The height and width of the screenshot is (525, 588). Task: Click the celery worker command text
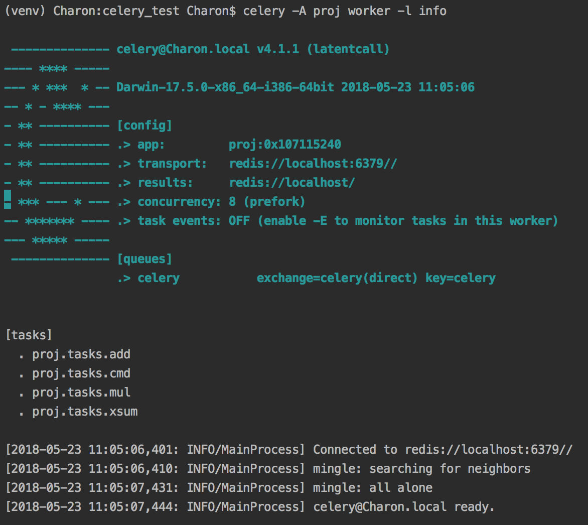[x=345, y=11]
